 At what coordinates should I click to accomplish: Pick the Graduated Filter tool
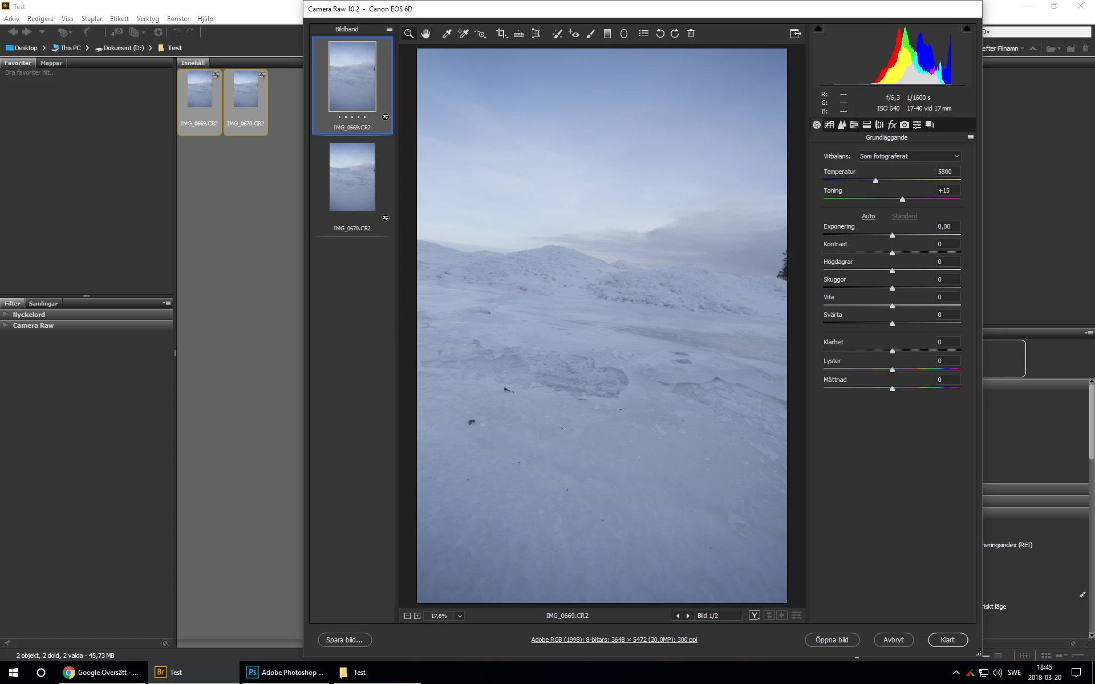[607, 34]
